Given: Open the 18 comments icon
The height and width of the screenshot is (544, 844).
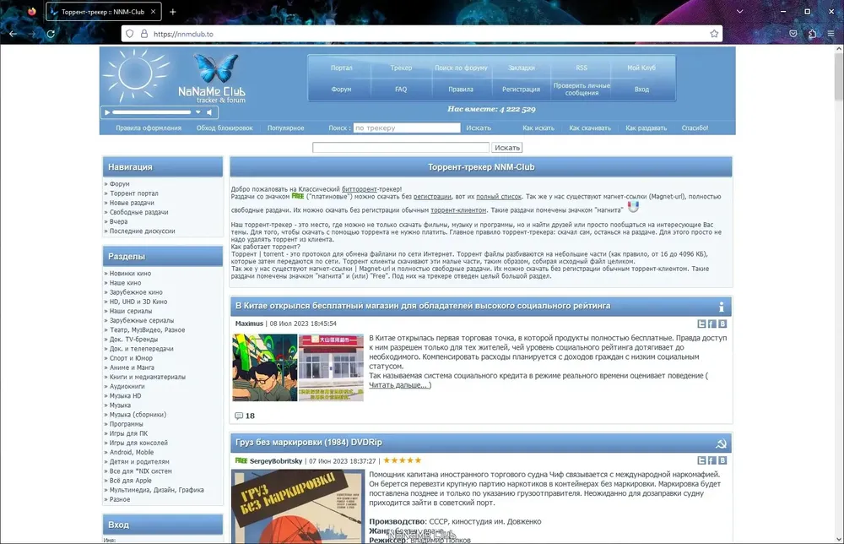Looking at the screenshot, I should click(x=239, y=416).
